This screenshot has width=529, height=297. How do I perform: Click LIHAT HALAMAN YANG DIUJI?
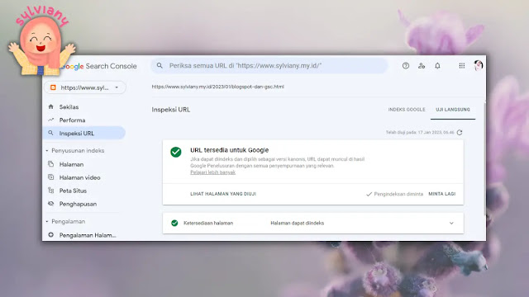tap(223, 194)
